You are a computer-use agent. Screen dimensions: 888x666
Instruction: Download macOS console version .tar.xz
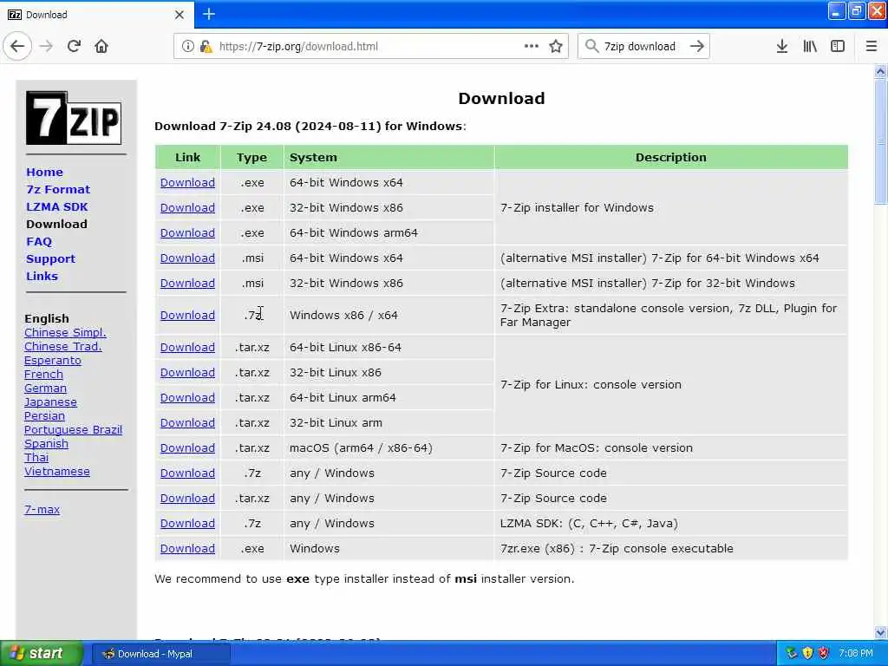(187, 448)
